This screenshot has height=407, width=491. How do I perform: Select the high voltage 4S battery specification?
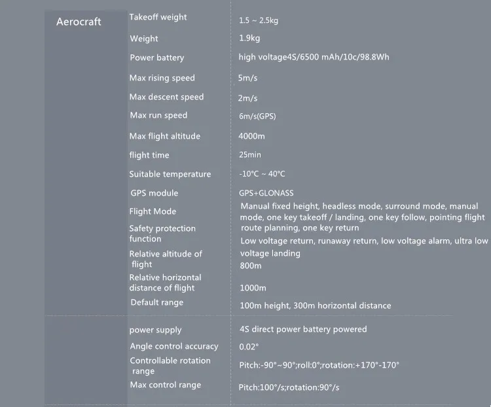[x=314, y=58]
